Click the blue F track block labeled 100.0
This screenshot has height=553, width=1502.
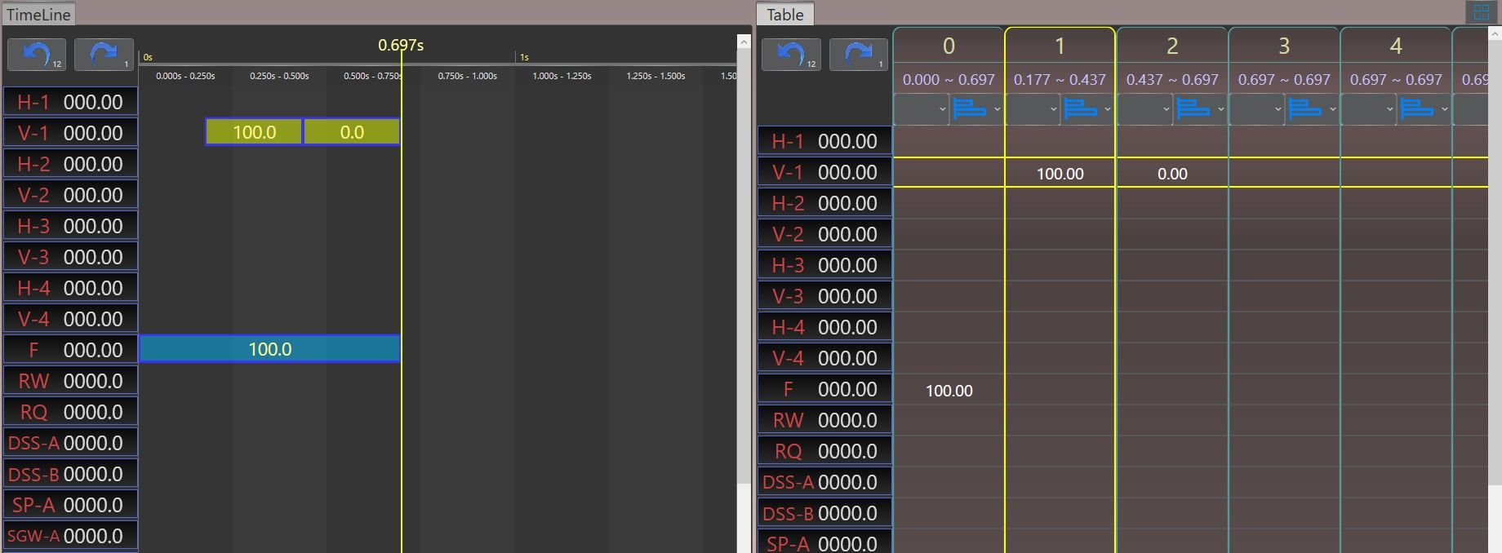[269, 349]
